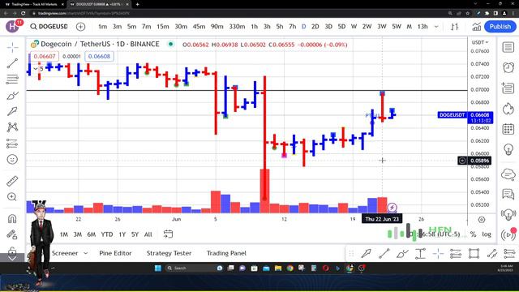Open the emoji icons tool
519x292 pixels.
pos(12,159)
